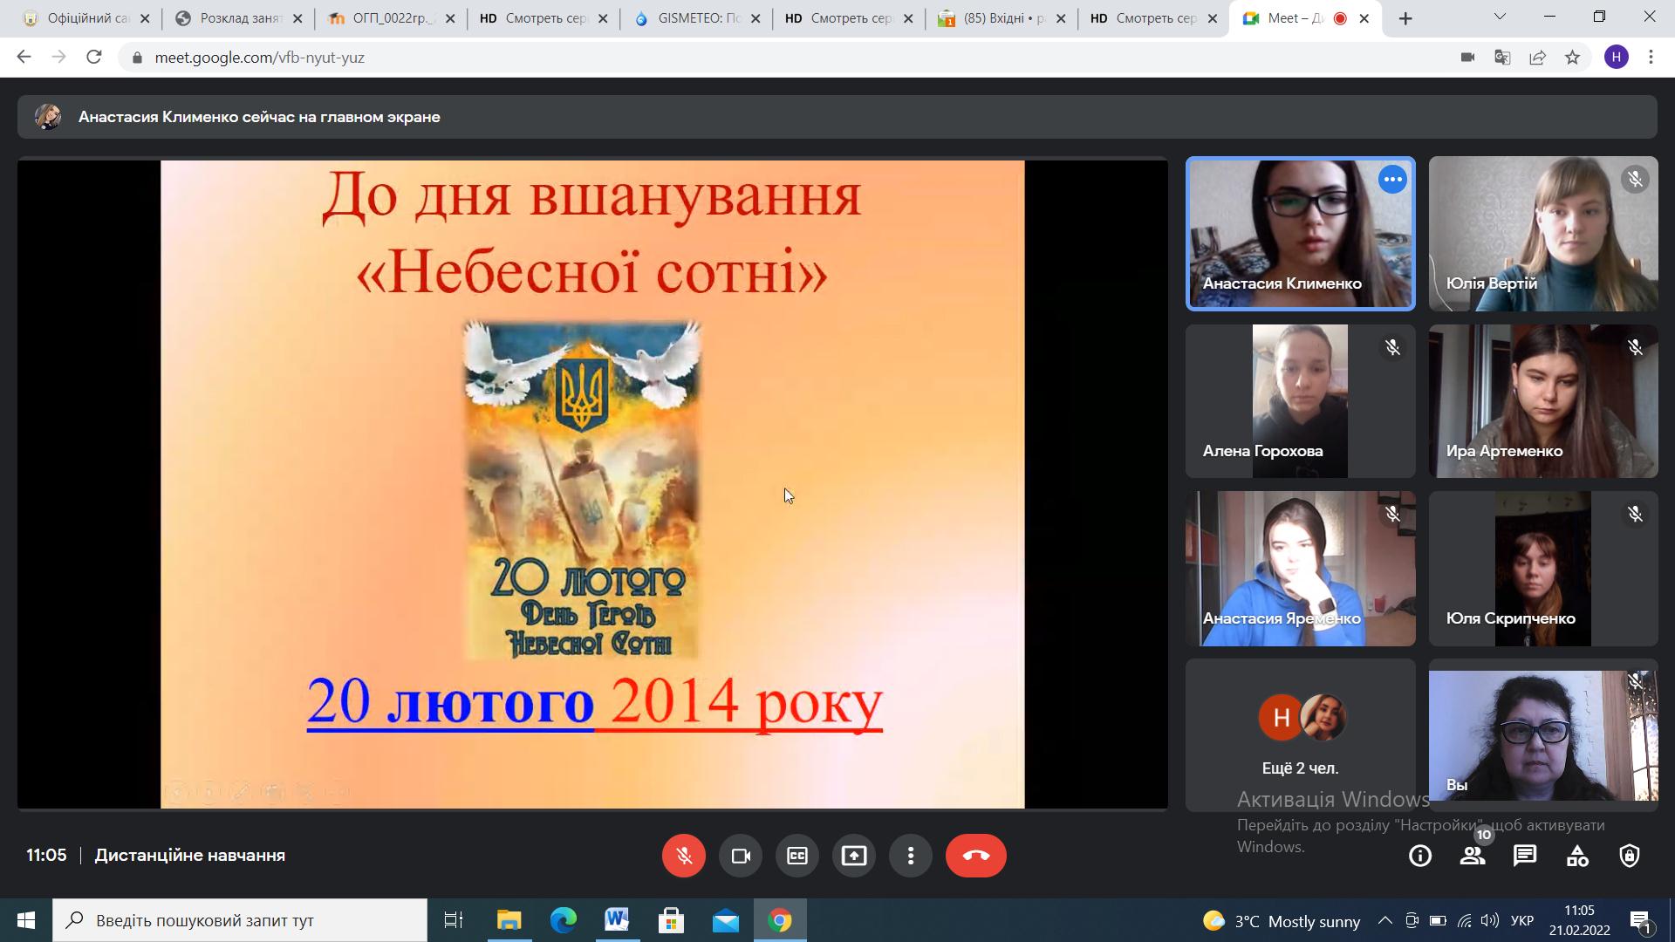
Task: Open File Explorer from taskbar
Action: point(509,920)
